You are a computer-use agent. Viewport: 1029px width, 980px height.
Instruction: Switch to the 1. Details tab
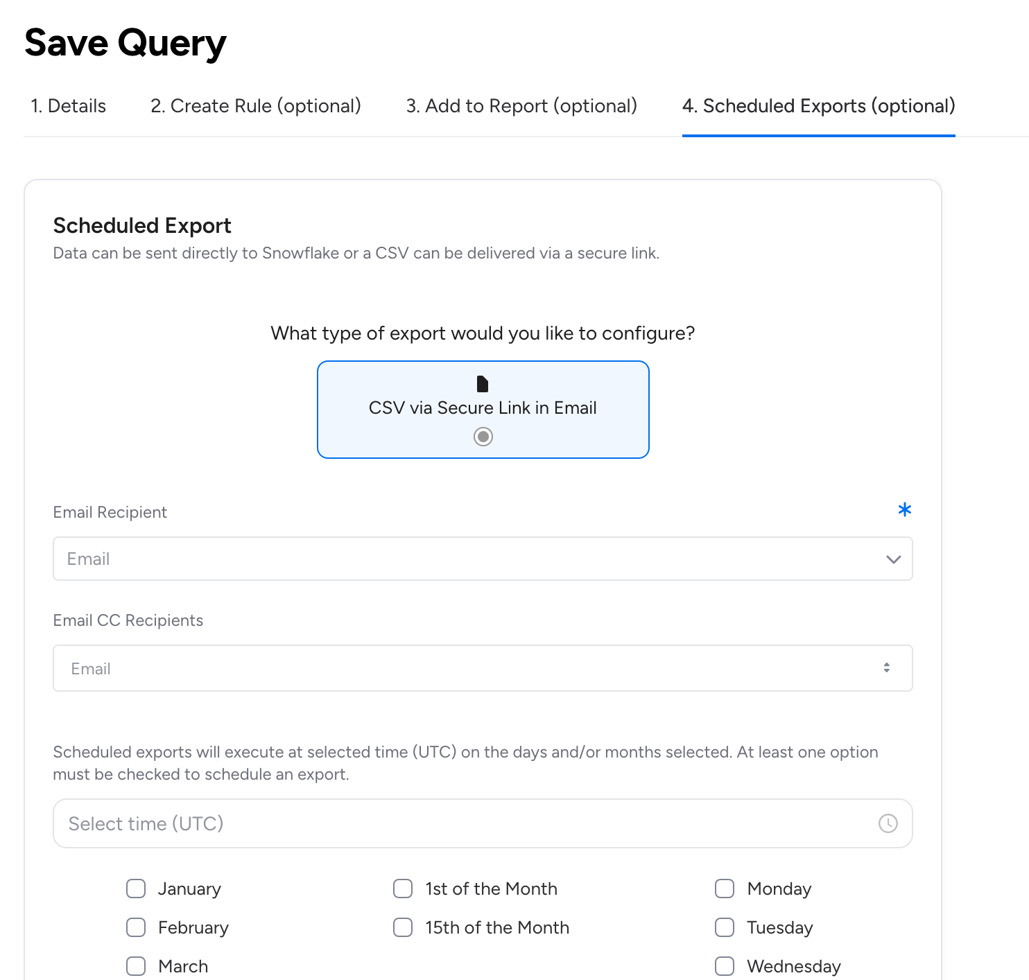pos(68,106)
